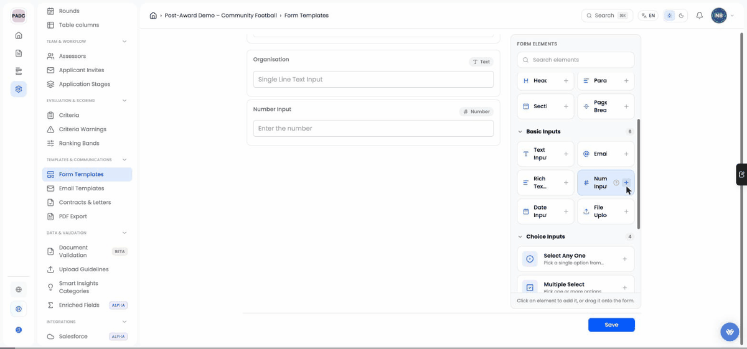The height and width of the screenshot is (349, 747).
Task: Open PDF Export
Action: click(87, 216)
